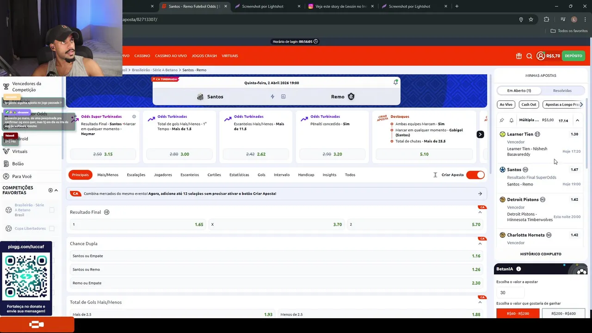Click the info icon on Odds Super Turbinadas

134,117
